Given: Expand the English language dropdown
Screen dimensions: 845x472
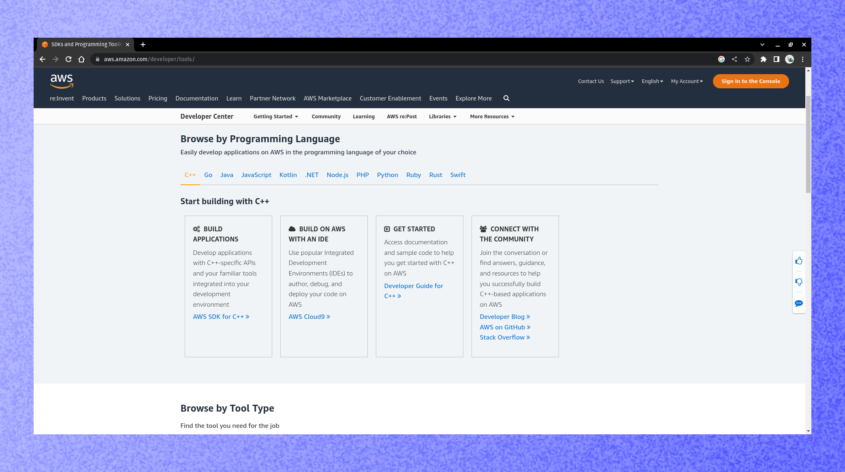Looking at the screenshot, I should 652,81.
